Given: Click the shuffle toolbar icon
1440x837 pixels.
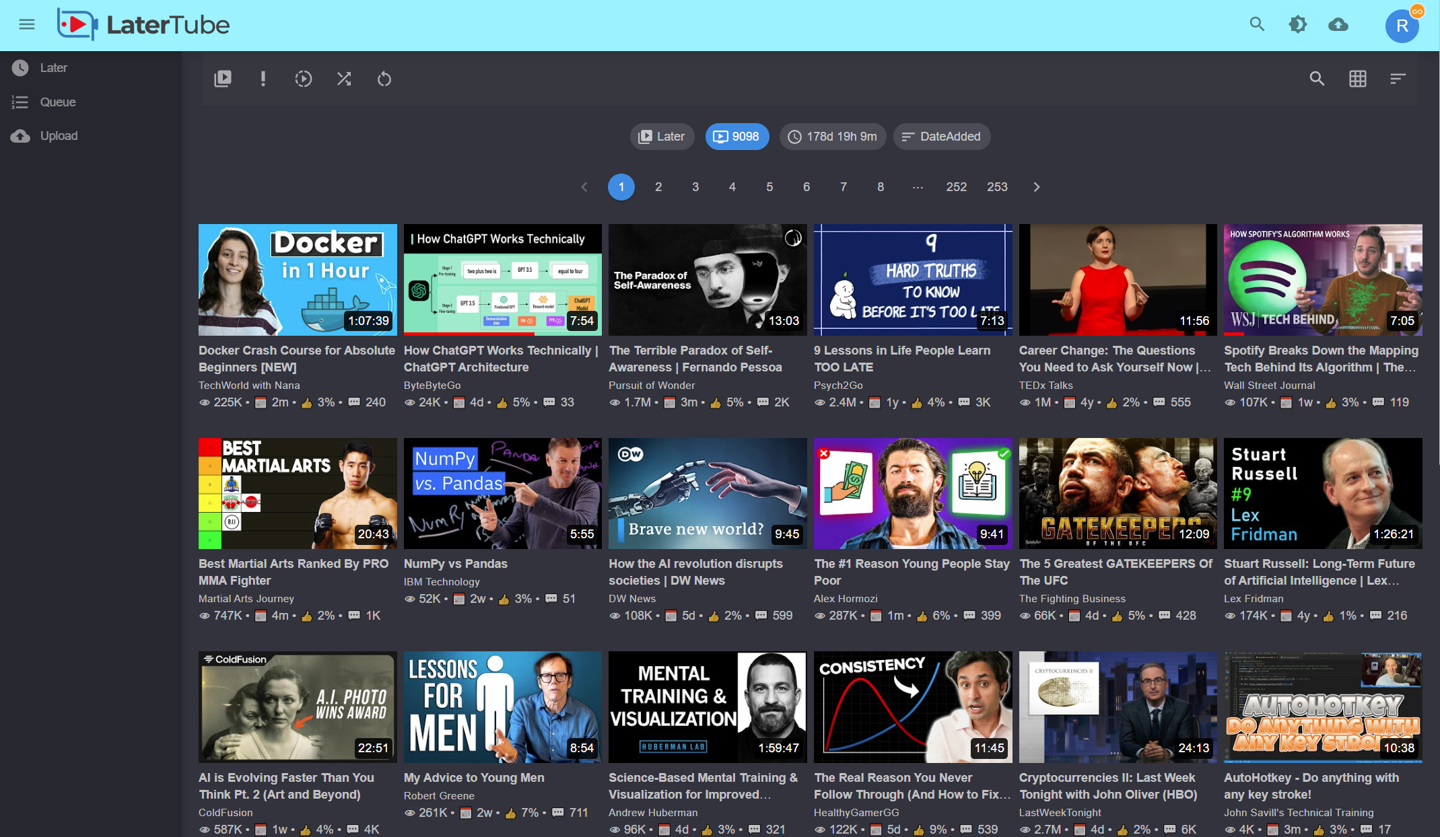Looking at the screenshot, I should coord(344,79).
